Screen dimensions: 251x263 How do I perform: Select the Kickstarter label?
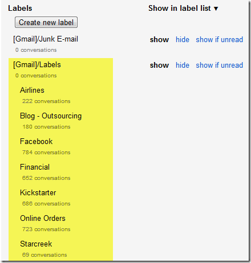coord(38,192)
